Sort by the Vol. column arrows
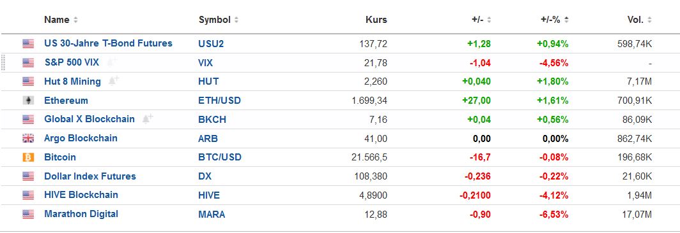The image size is (680, 233). pos(649,20)
